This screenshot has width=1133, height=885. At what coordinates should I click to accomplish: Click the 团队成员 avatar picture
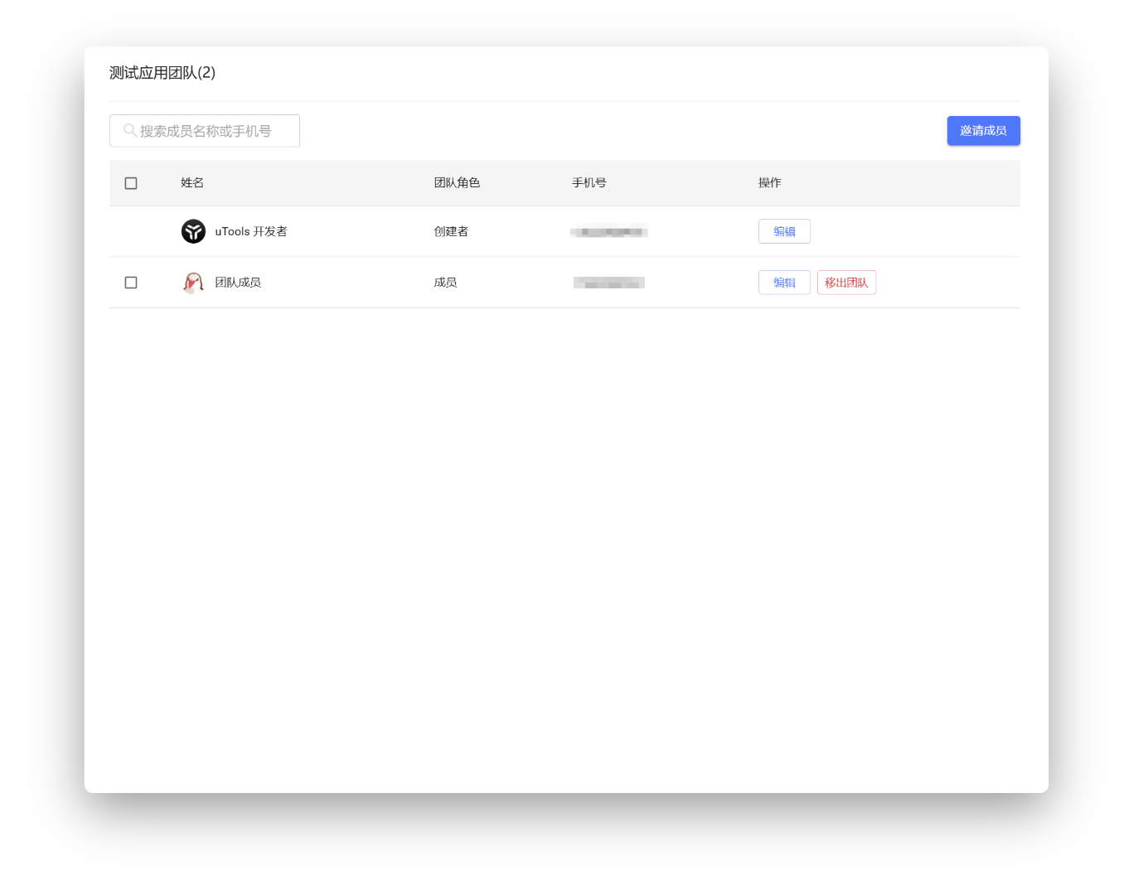point(193,283)
